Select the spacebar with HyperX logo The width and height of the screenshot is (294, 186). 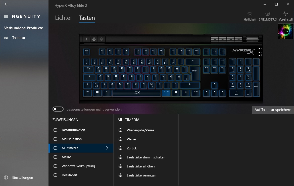tap(136, 93)
